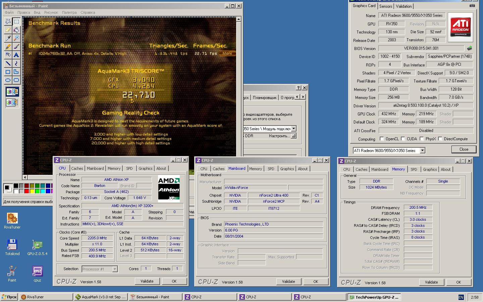
Task: Select the Free-Form Select tool in Paint
Action: pos(8,21)
